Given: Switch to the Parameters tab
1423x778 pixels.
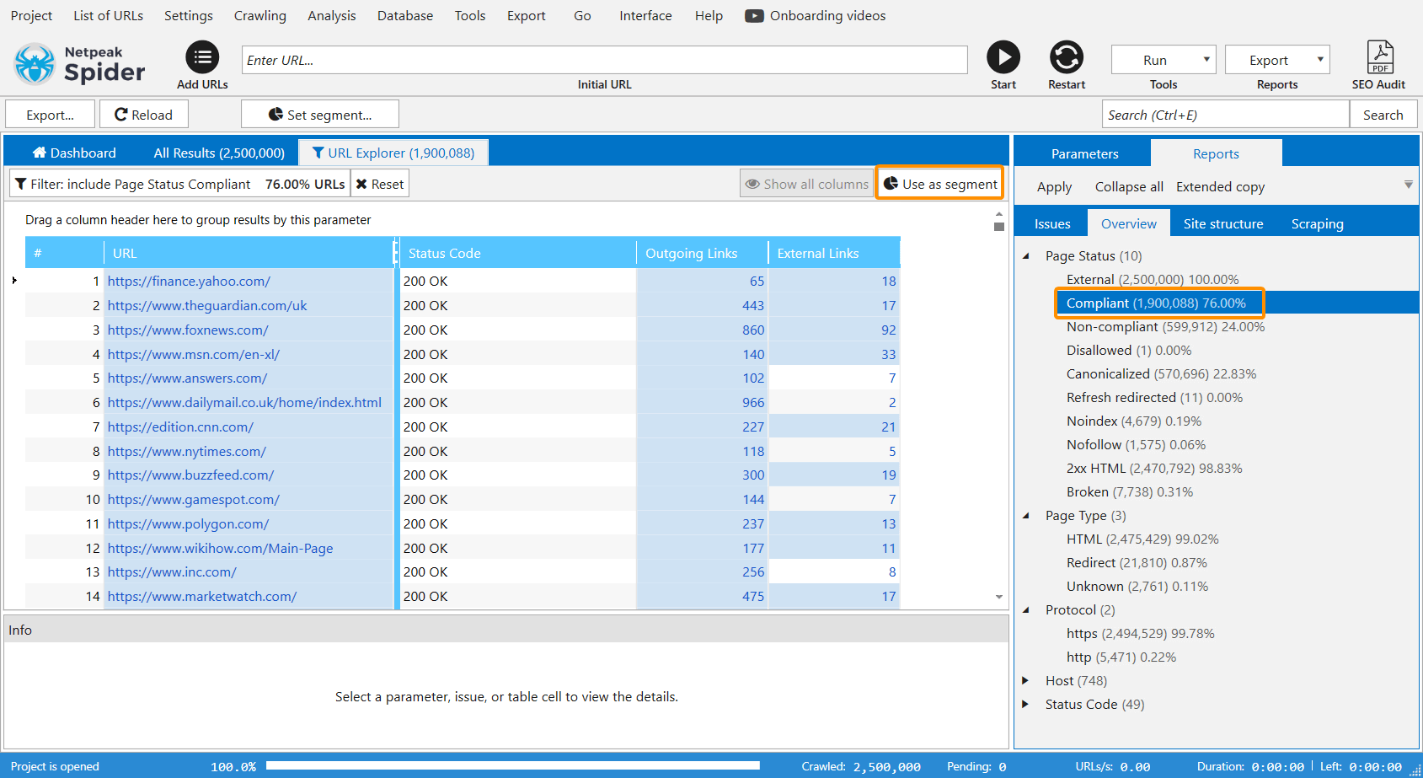Looking at the screenshot, I should click(1084, 153).
